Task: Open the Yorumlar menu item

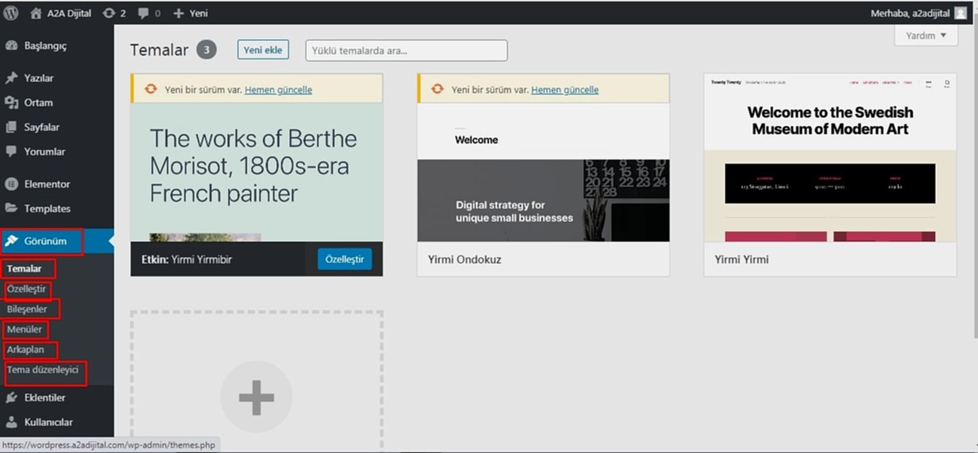Action: tap(56, 151)
